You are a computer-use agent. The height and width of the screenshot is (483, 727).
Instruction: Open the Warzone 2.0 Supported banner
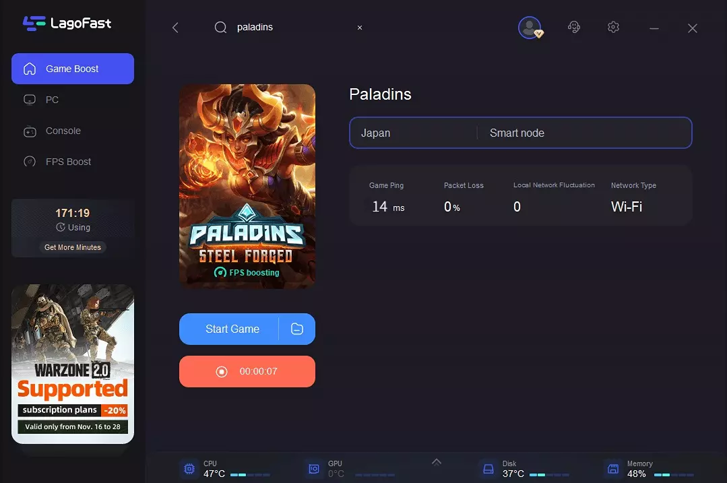(73, 364)
